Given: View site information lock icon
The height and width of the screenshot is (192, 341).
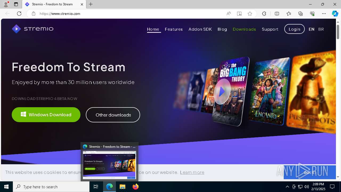Looking at the screenshot, I should 34,14.
